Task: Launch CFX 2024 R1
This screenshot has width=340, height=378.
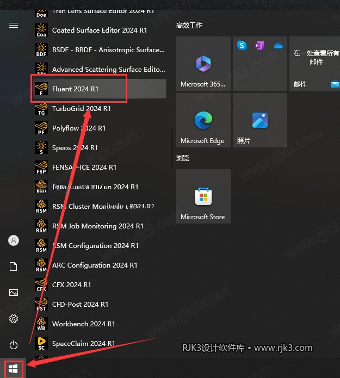Action: (99, 284)
